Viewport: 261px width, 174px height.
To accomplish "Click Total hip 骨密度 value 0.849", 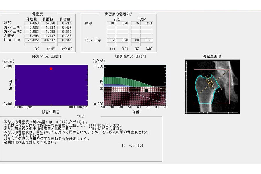I will (x=64, y=40).
